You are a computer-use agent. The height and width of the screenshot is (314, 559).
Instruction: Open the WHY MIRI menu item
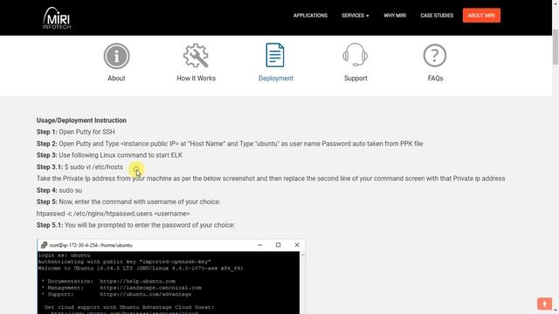pyautogui.click(x=395, y=16)
